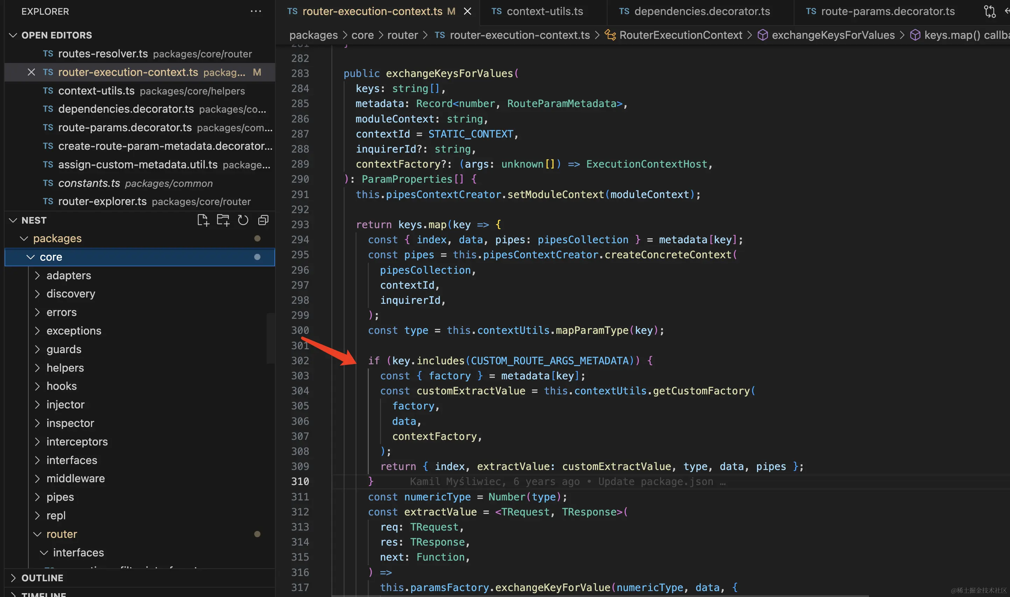The image size is (1010, 597).
Task: Click the compare changes icon in the editor toolbar
Action: pyautogui.click(x=989, y=11)
